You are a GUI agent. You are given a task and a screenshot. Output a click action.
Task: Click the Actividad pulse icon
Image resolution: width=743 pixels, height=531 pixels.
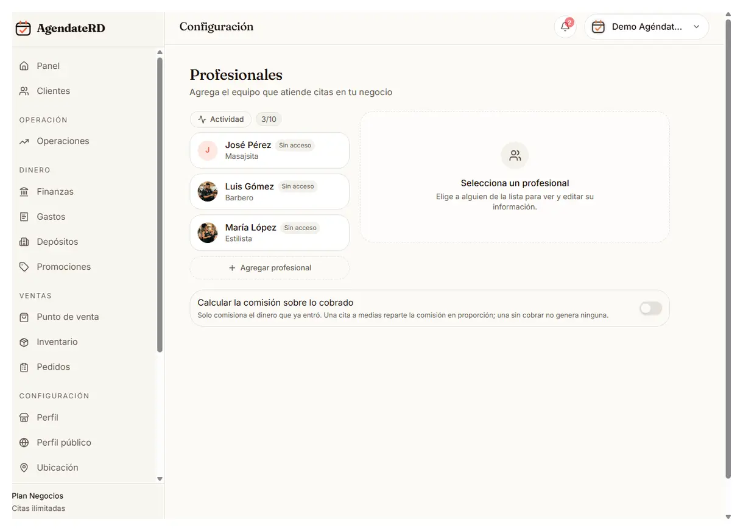tap(202, 119)
